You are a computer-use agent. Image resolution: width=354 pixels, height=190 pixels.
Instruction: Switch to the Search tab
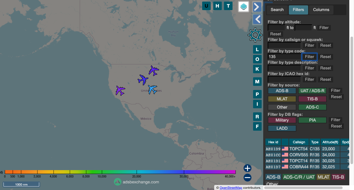pos(277,10)
